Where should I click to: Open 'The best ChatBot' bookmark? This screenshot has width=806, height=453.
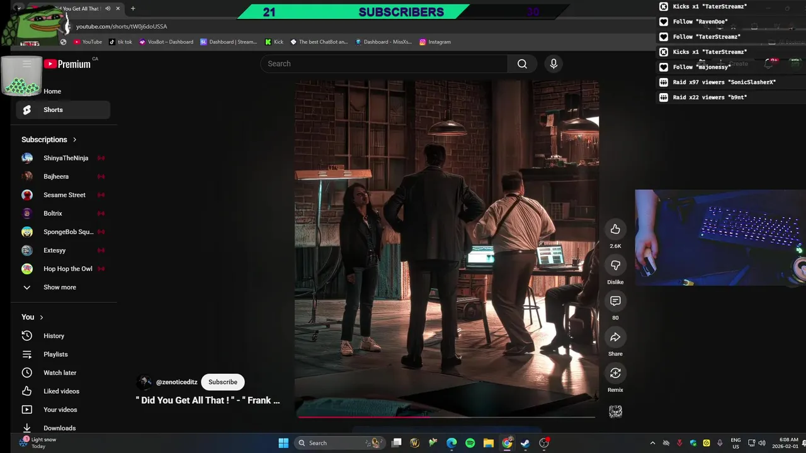319,42
